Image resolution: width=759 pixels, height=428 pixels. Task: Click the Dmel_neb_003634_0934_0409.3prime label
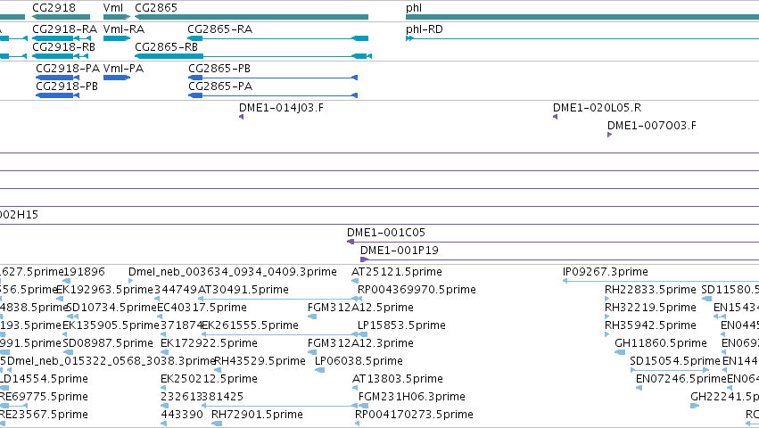tap(233, 272)
